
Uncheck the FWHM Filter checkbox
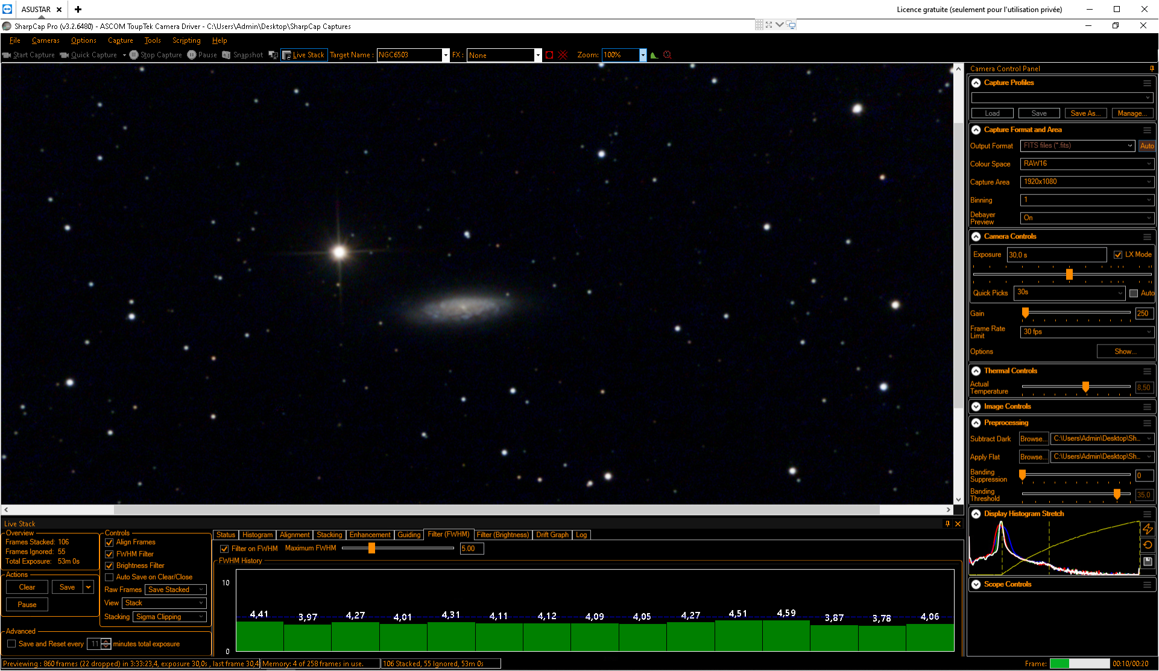(109, 554)
